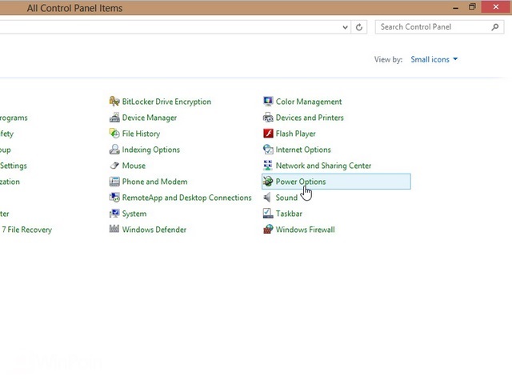This screenshot has height=384, width=512.
Task: Click RemoteApp and Desktop Connections icon
Action: pos(114,198)
